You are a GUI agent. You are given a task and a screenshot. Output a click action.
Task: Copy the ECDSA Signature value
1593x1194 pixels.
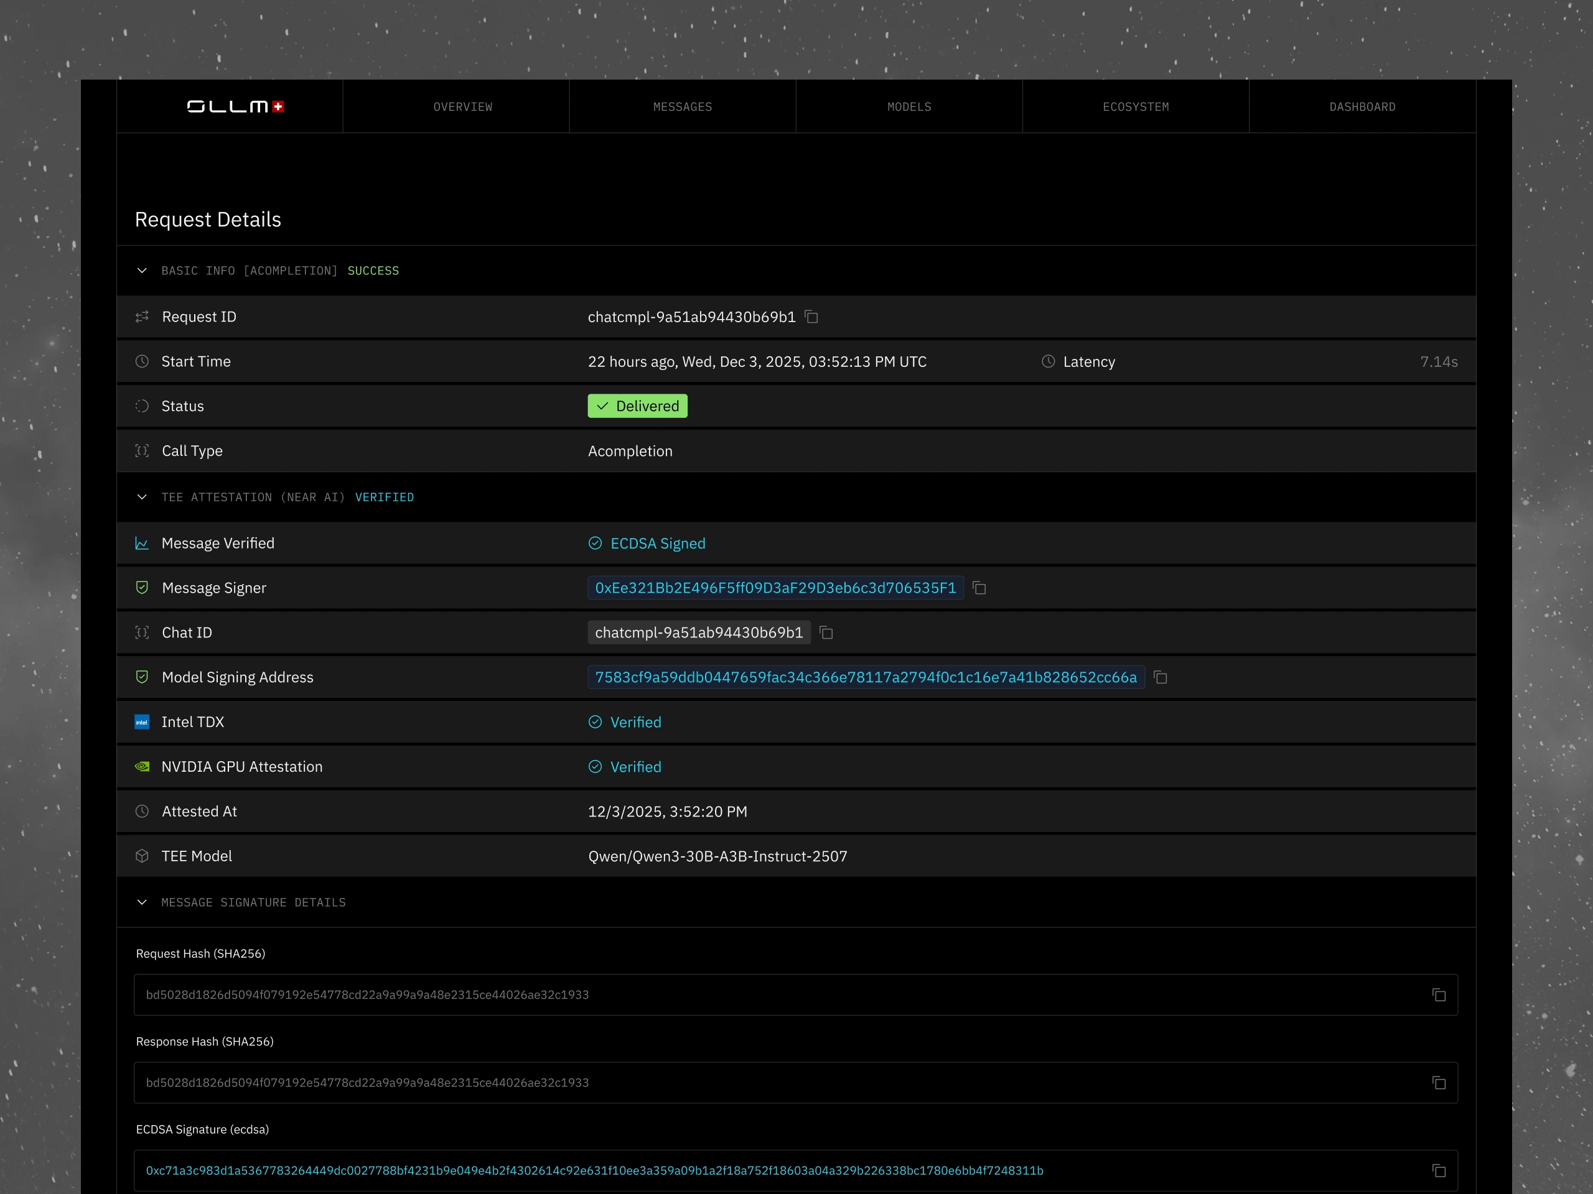pyautogui.click(x=1438, y=1170)
